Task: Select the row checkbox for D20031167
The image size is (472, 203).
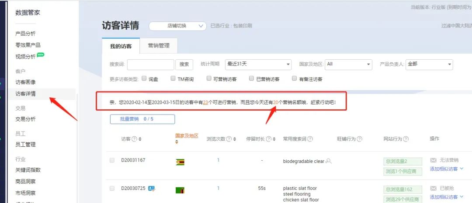Action: point(112,160)
